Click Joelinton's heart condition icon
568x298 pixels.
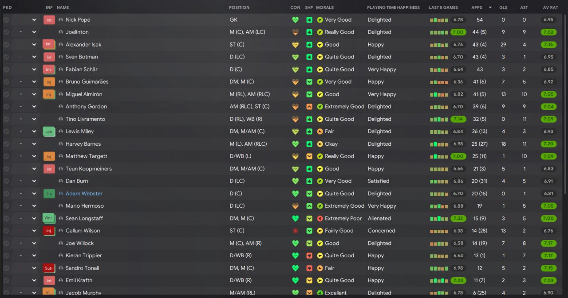(296, 32)
